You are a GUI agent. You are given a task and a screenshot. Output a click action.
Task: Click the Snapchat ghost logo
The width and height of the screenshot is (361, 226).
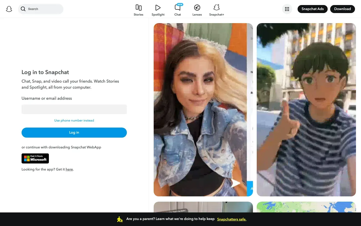(x=9, y=9)
